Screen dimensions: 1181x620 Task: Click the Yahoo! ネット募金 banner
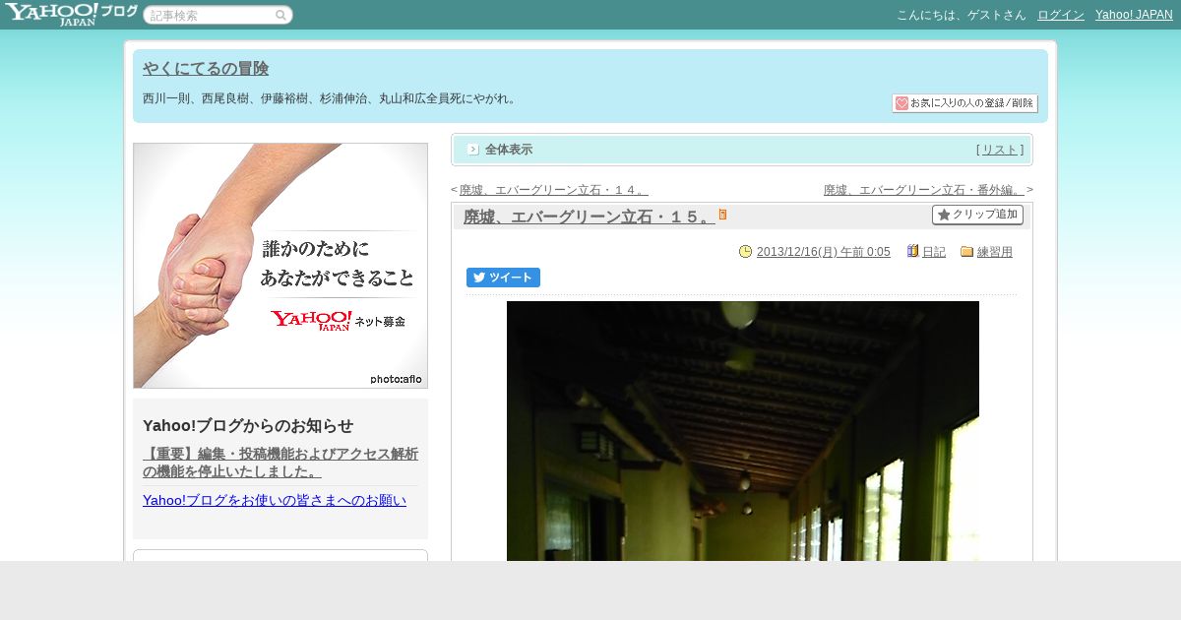280,266
